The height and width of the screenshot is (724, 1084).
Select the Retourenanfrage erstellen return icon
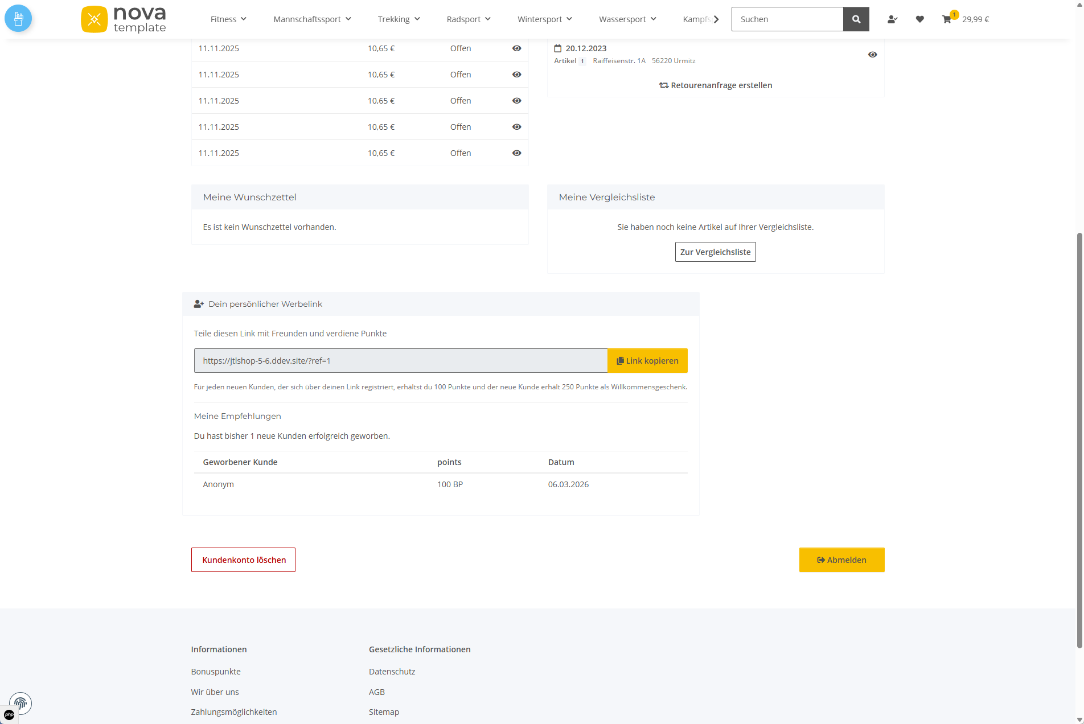coord(664,85)
